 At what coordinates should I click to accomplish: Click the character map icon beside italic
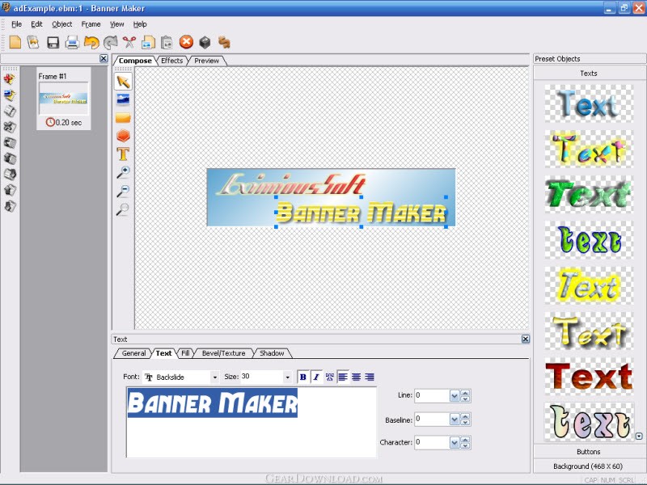tap(330, 377)
